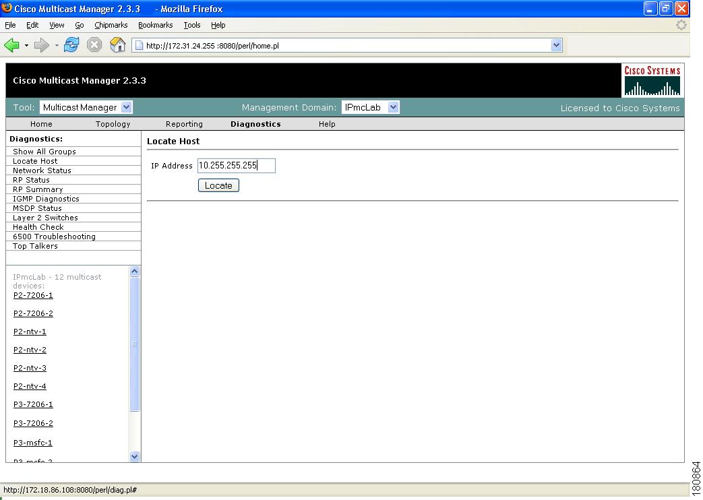Open RP Status diagnostics

pyautogui.click(x=73, y=180)
